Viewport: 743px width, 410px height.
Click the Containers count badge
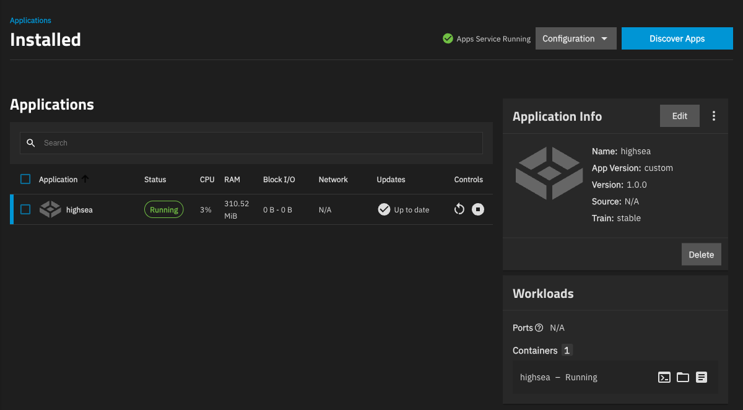pyautogui.click(x=567, y=351)
